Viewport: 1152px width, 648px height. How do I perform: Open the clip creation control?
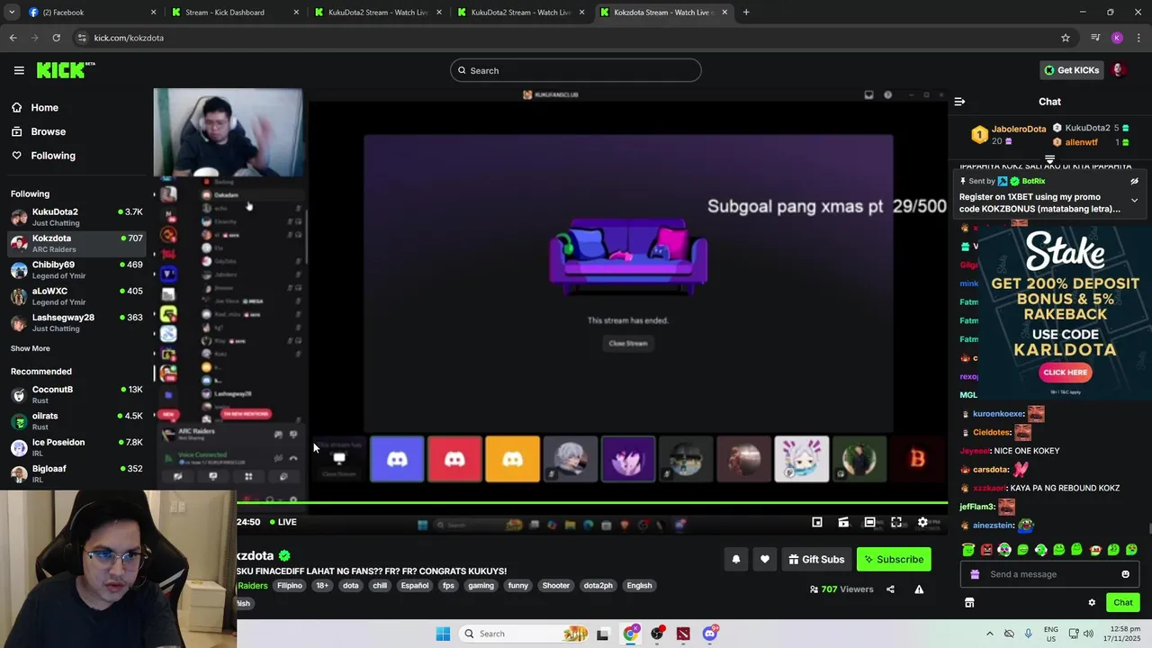point(843,522)
